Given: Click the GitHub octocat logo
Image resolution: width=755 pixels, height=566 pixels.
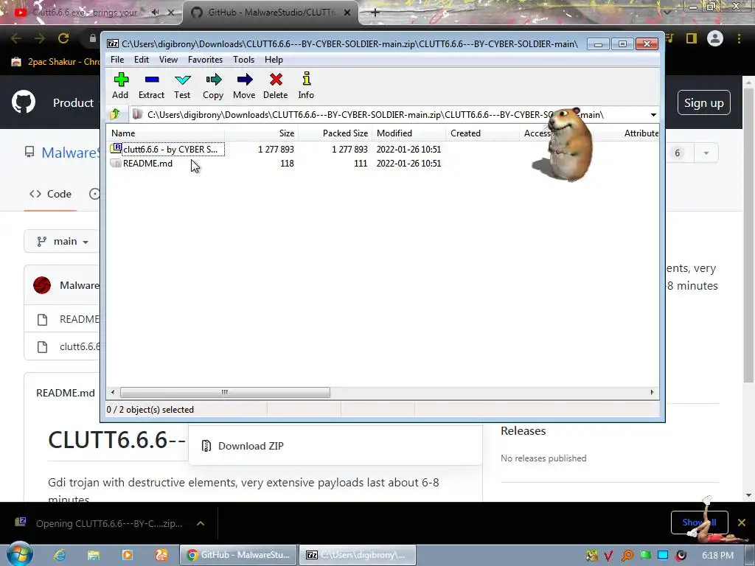Looking at the screenshot, I should [24, 102].
